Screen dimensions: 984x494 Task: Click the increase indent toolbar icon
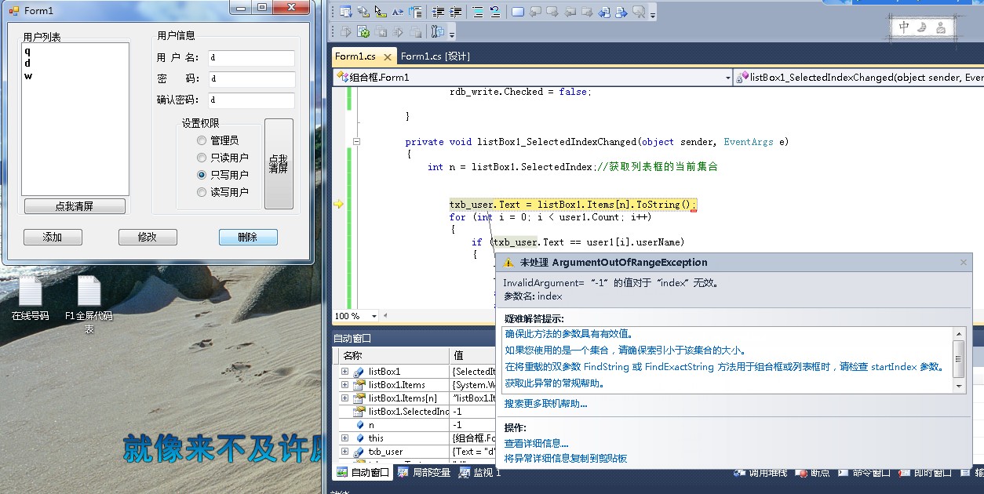tap(455, 12)
